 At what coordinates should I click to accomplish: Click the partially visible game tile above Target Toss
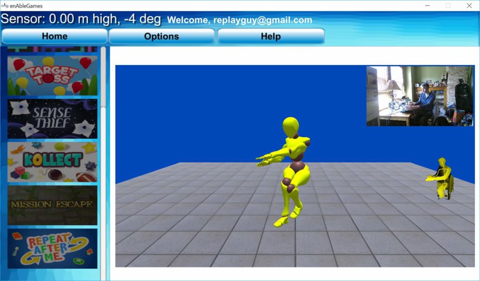click(52, 49)
